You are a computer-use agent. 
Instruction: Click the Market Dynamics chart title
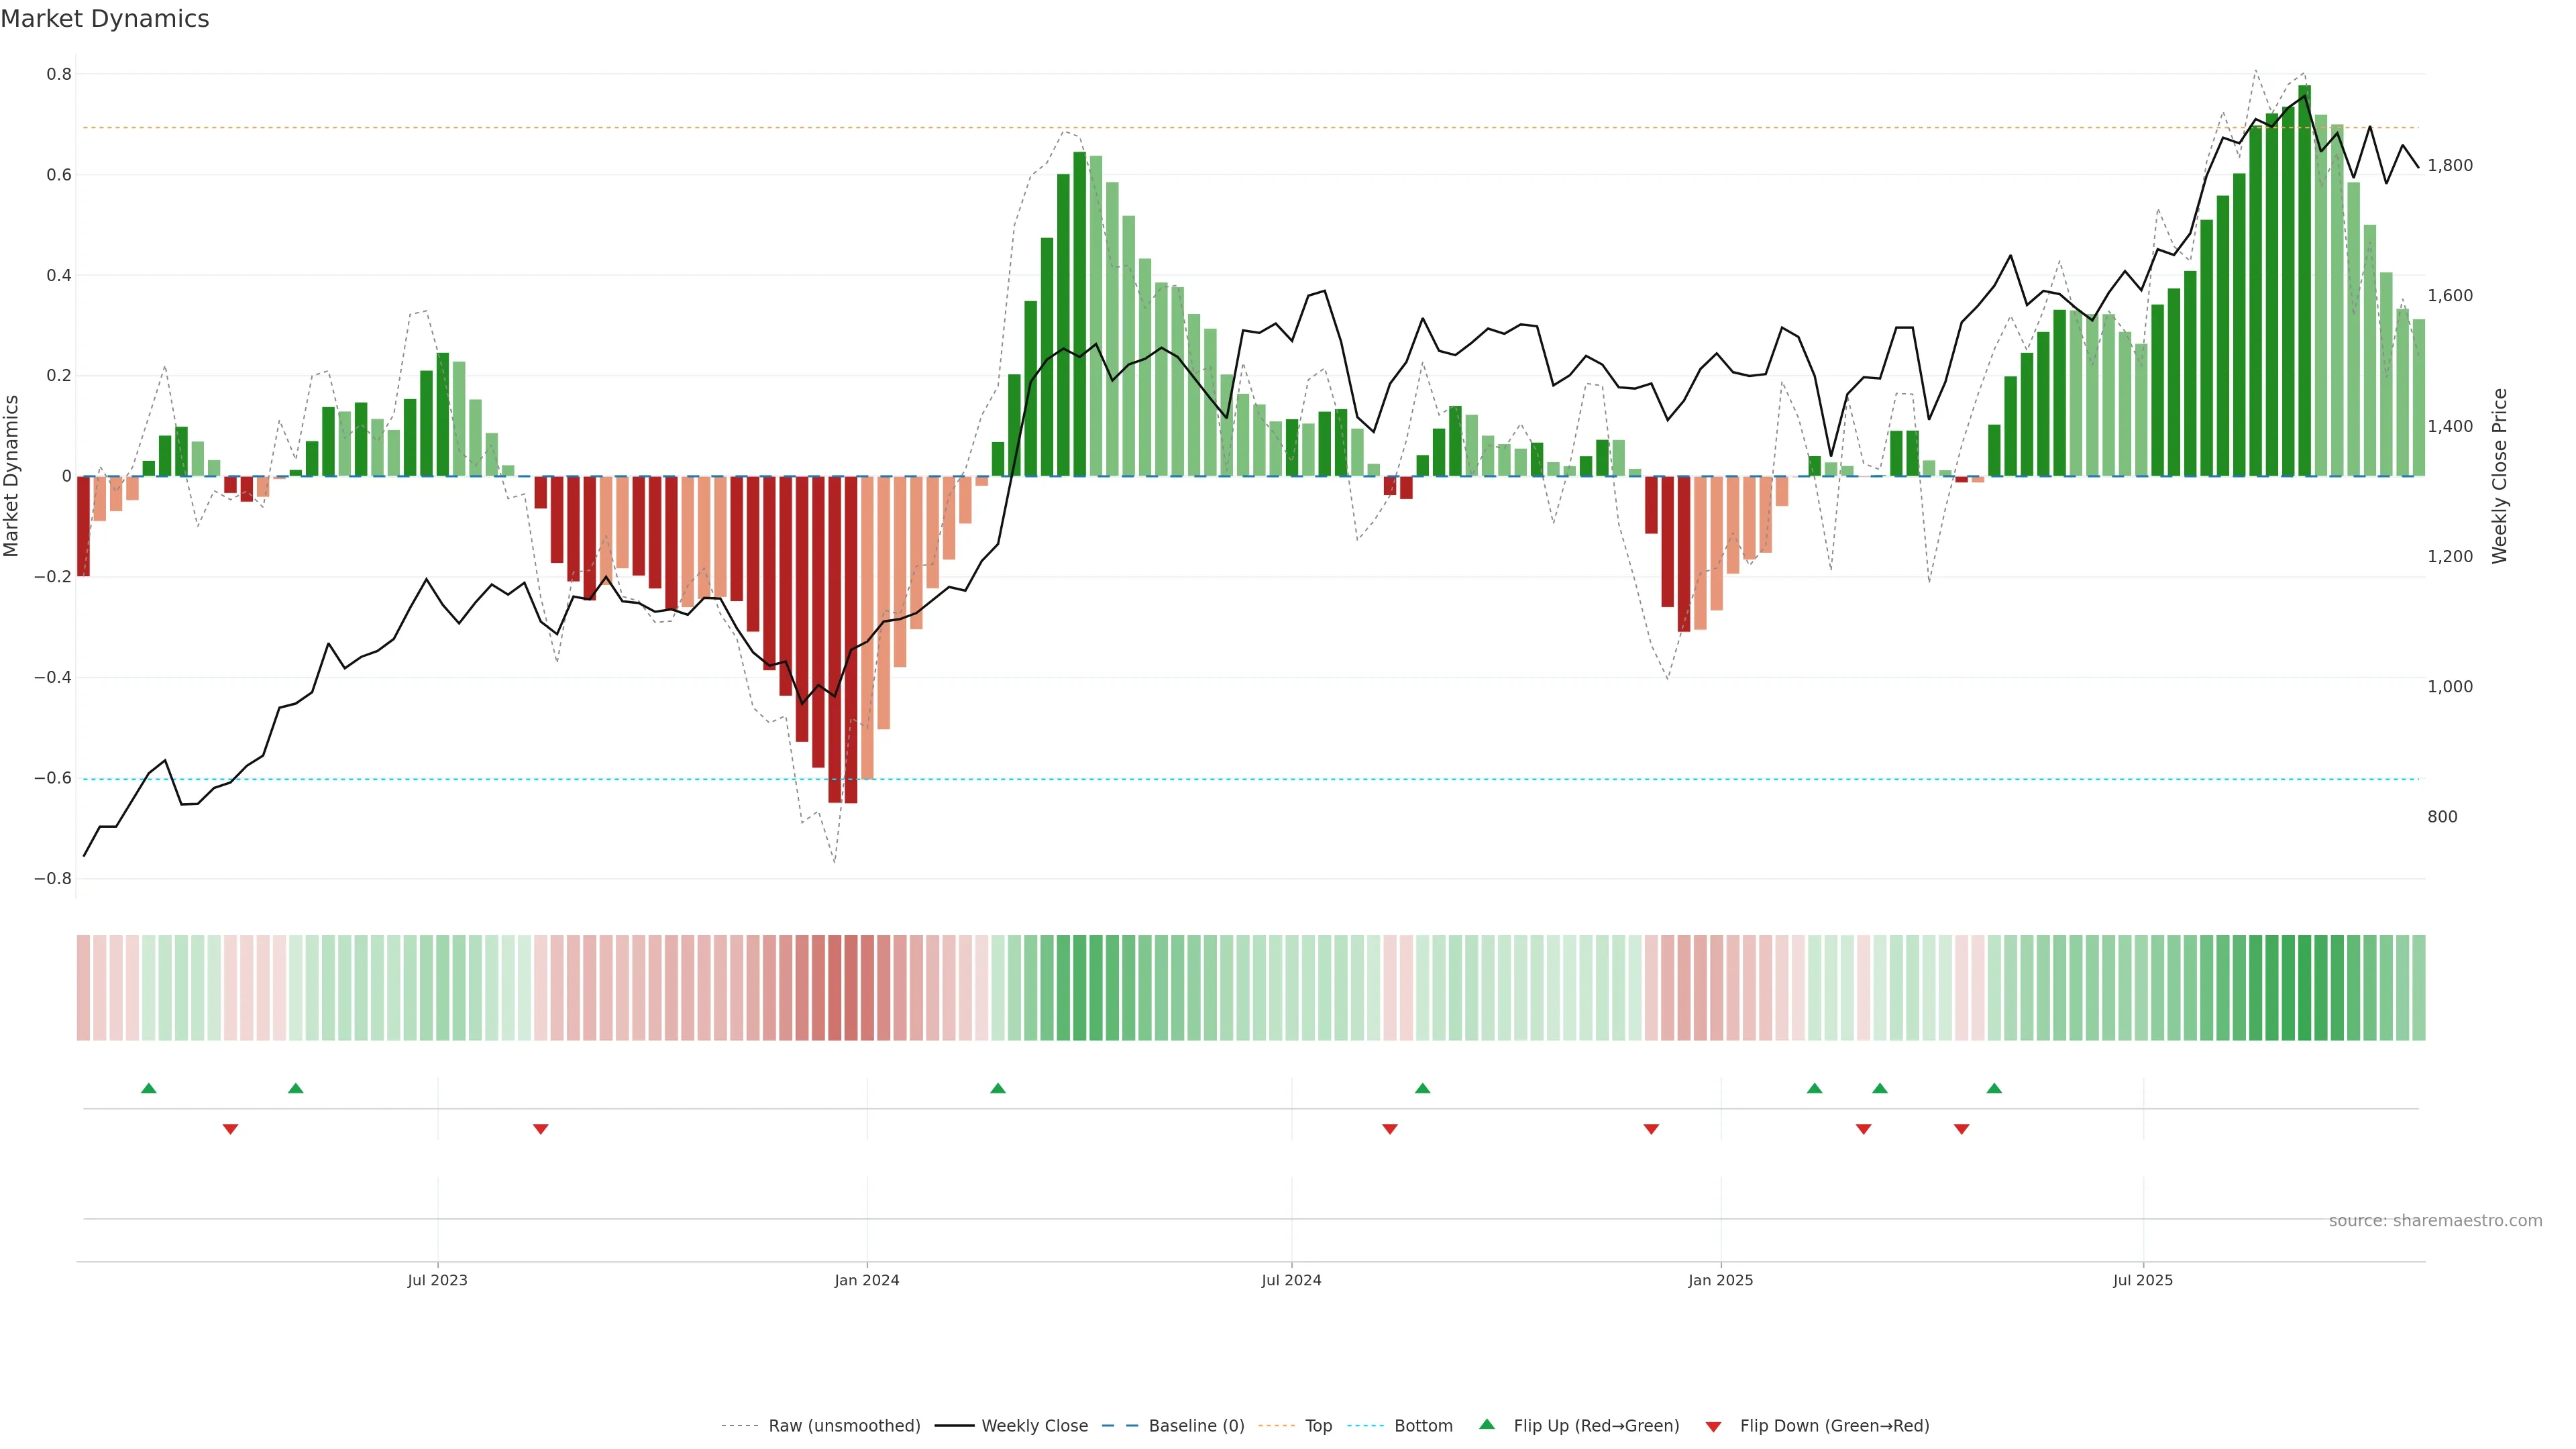pos(105,19)
